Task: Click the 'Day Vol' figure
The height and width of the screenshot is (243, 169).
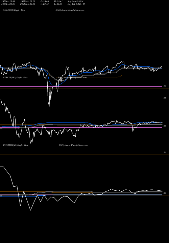Action: pos(76,4)
